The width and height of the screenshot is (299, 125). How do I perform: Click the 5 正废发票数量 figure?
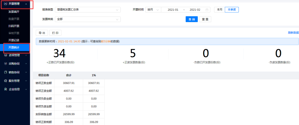tap(133, 53)
